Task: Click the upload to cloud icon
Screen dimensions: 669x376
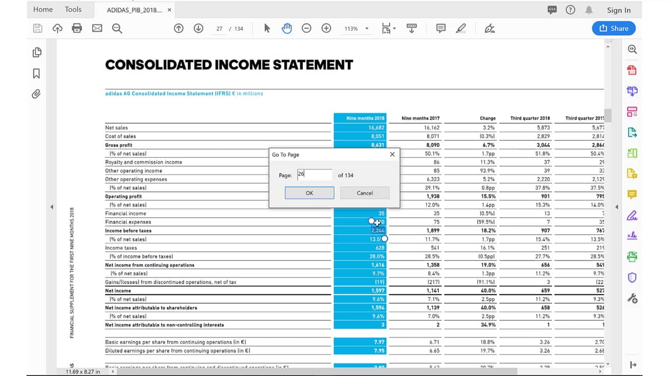Action: 57,28
